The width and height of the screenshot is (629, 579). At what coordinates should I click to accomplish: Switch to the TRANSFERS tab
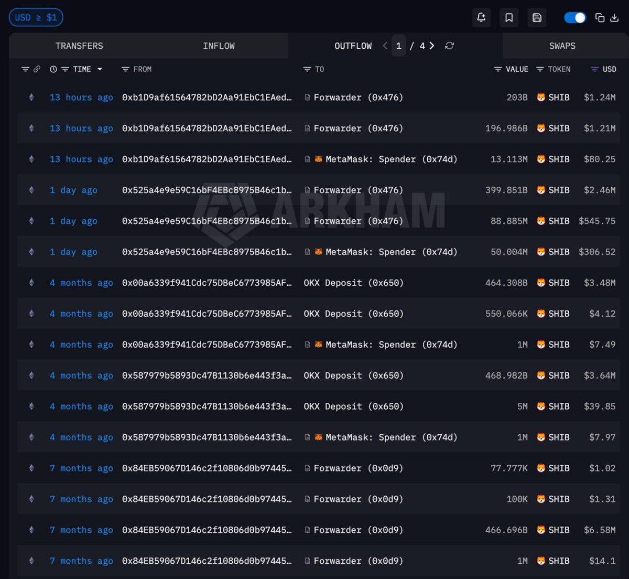pos(79,46)
